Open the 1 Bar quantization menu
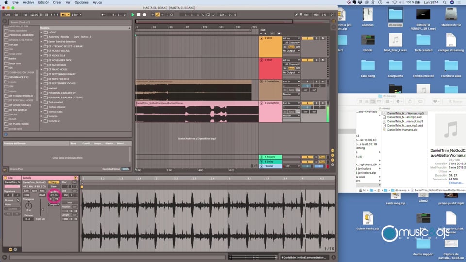Image resolution: width=466 pixels, height=262 pixels. 76,15
